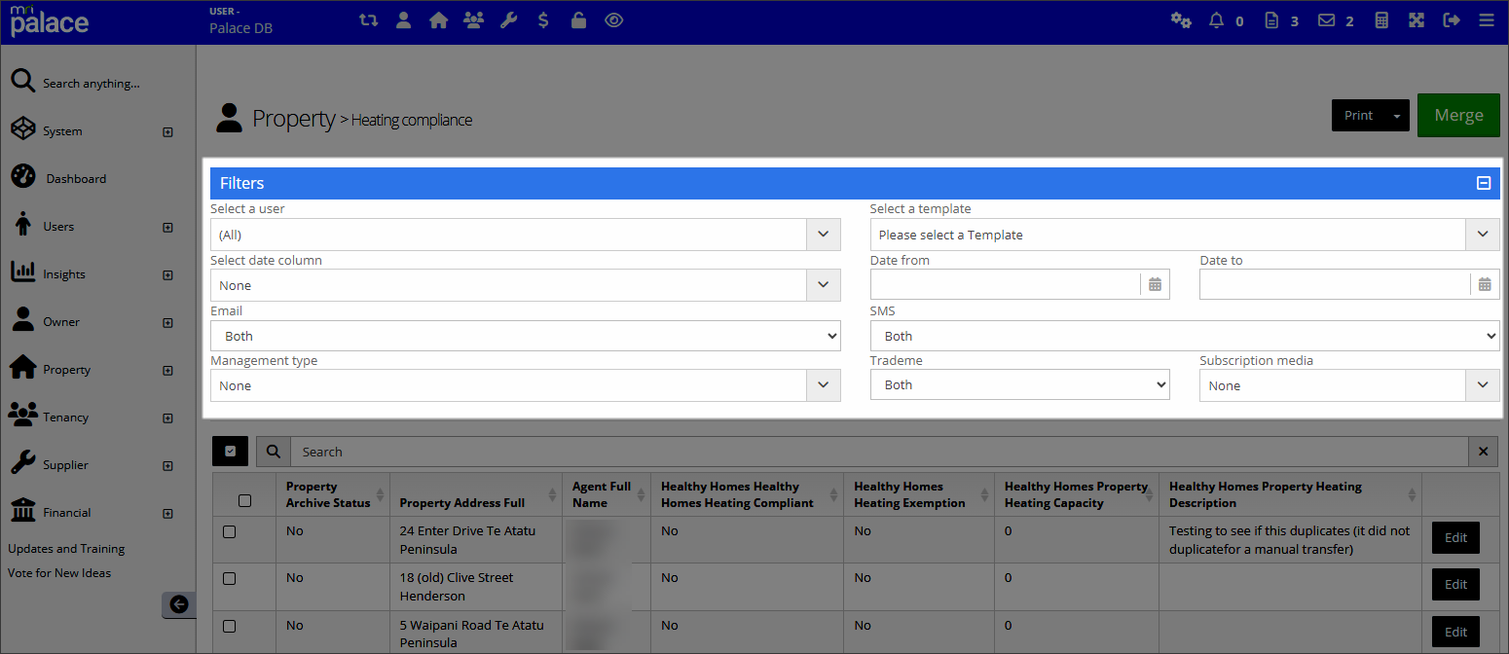Screen dimensions: 1509x654
Task: Open the Print button dropdown arrow
Action: click(1397, 115)
